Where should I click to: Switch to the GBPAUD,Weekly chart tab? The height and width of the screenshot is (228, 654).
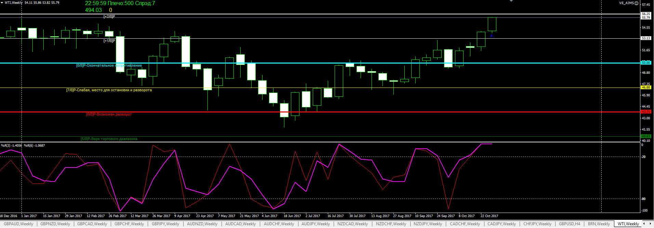[18, 224]
